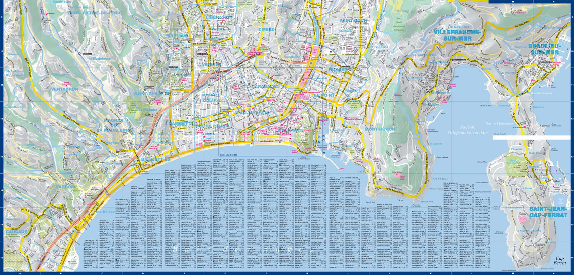This screenshot has width=574, height=275.
Task: Click the Rade de Villefranche-sur-Mer bay label
Action: [468, 130]
